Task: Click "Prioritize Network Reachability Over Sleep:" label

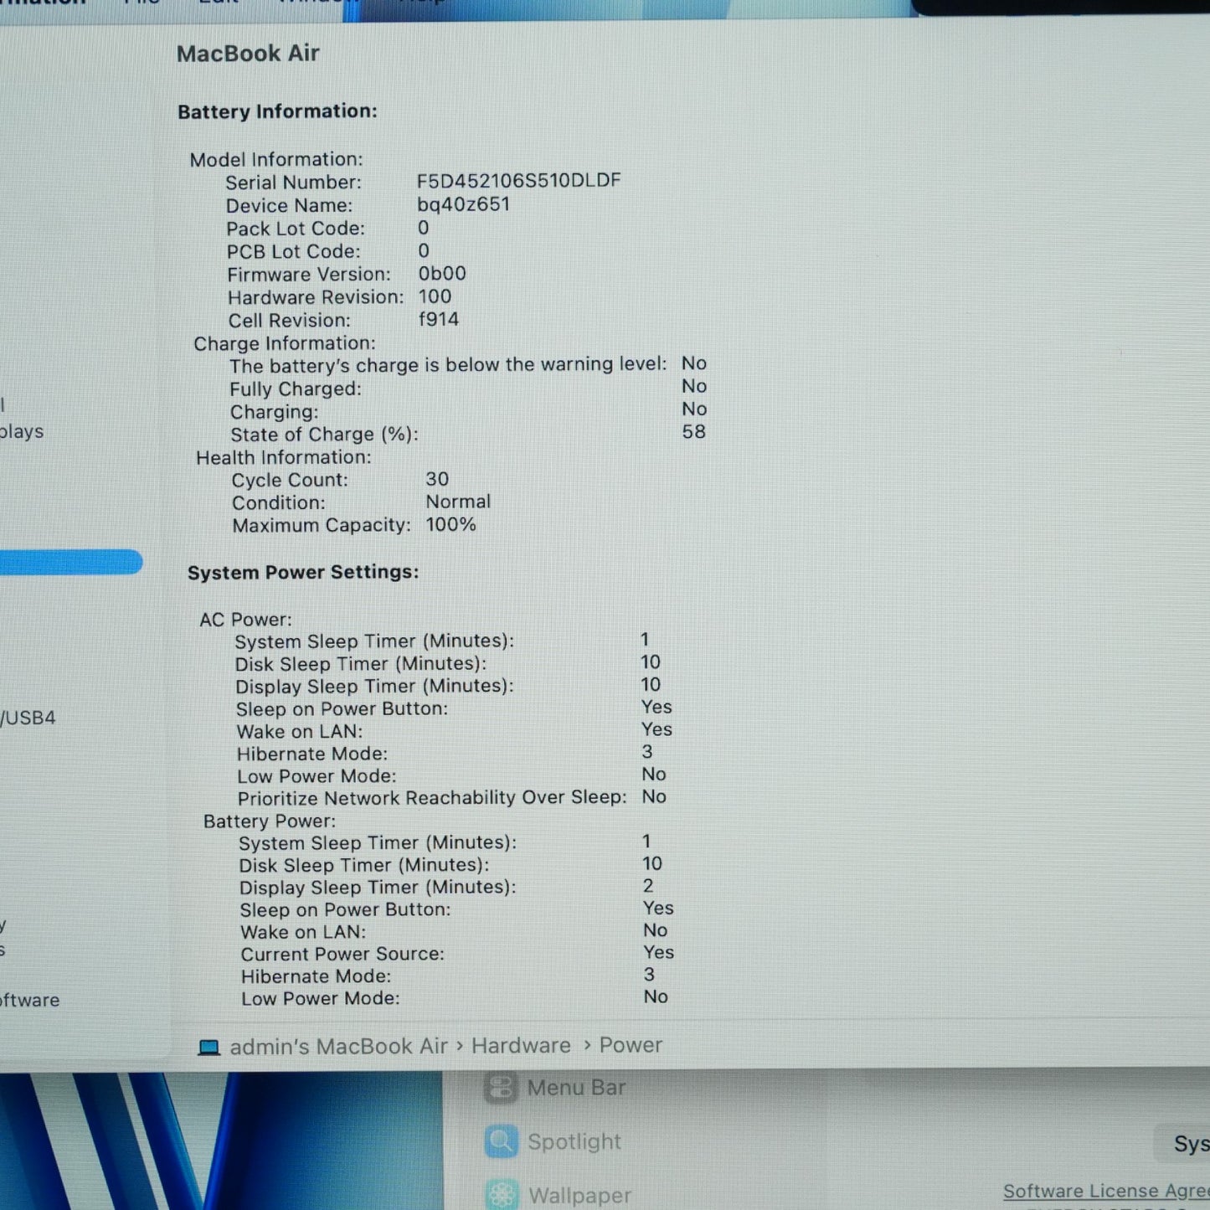Action: click(x=432, y=798)
